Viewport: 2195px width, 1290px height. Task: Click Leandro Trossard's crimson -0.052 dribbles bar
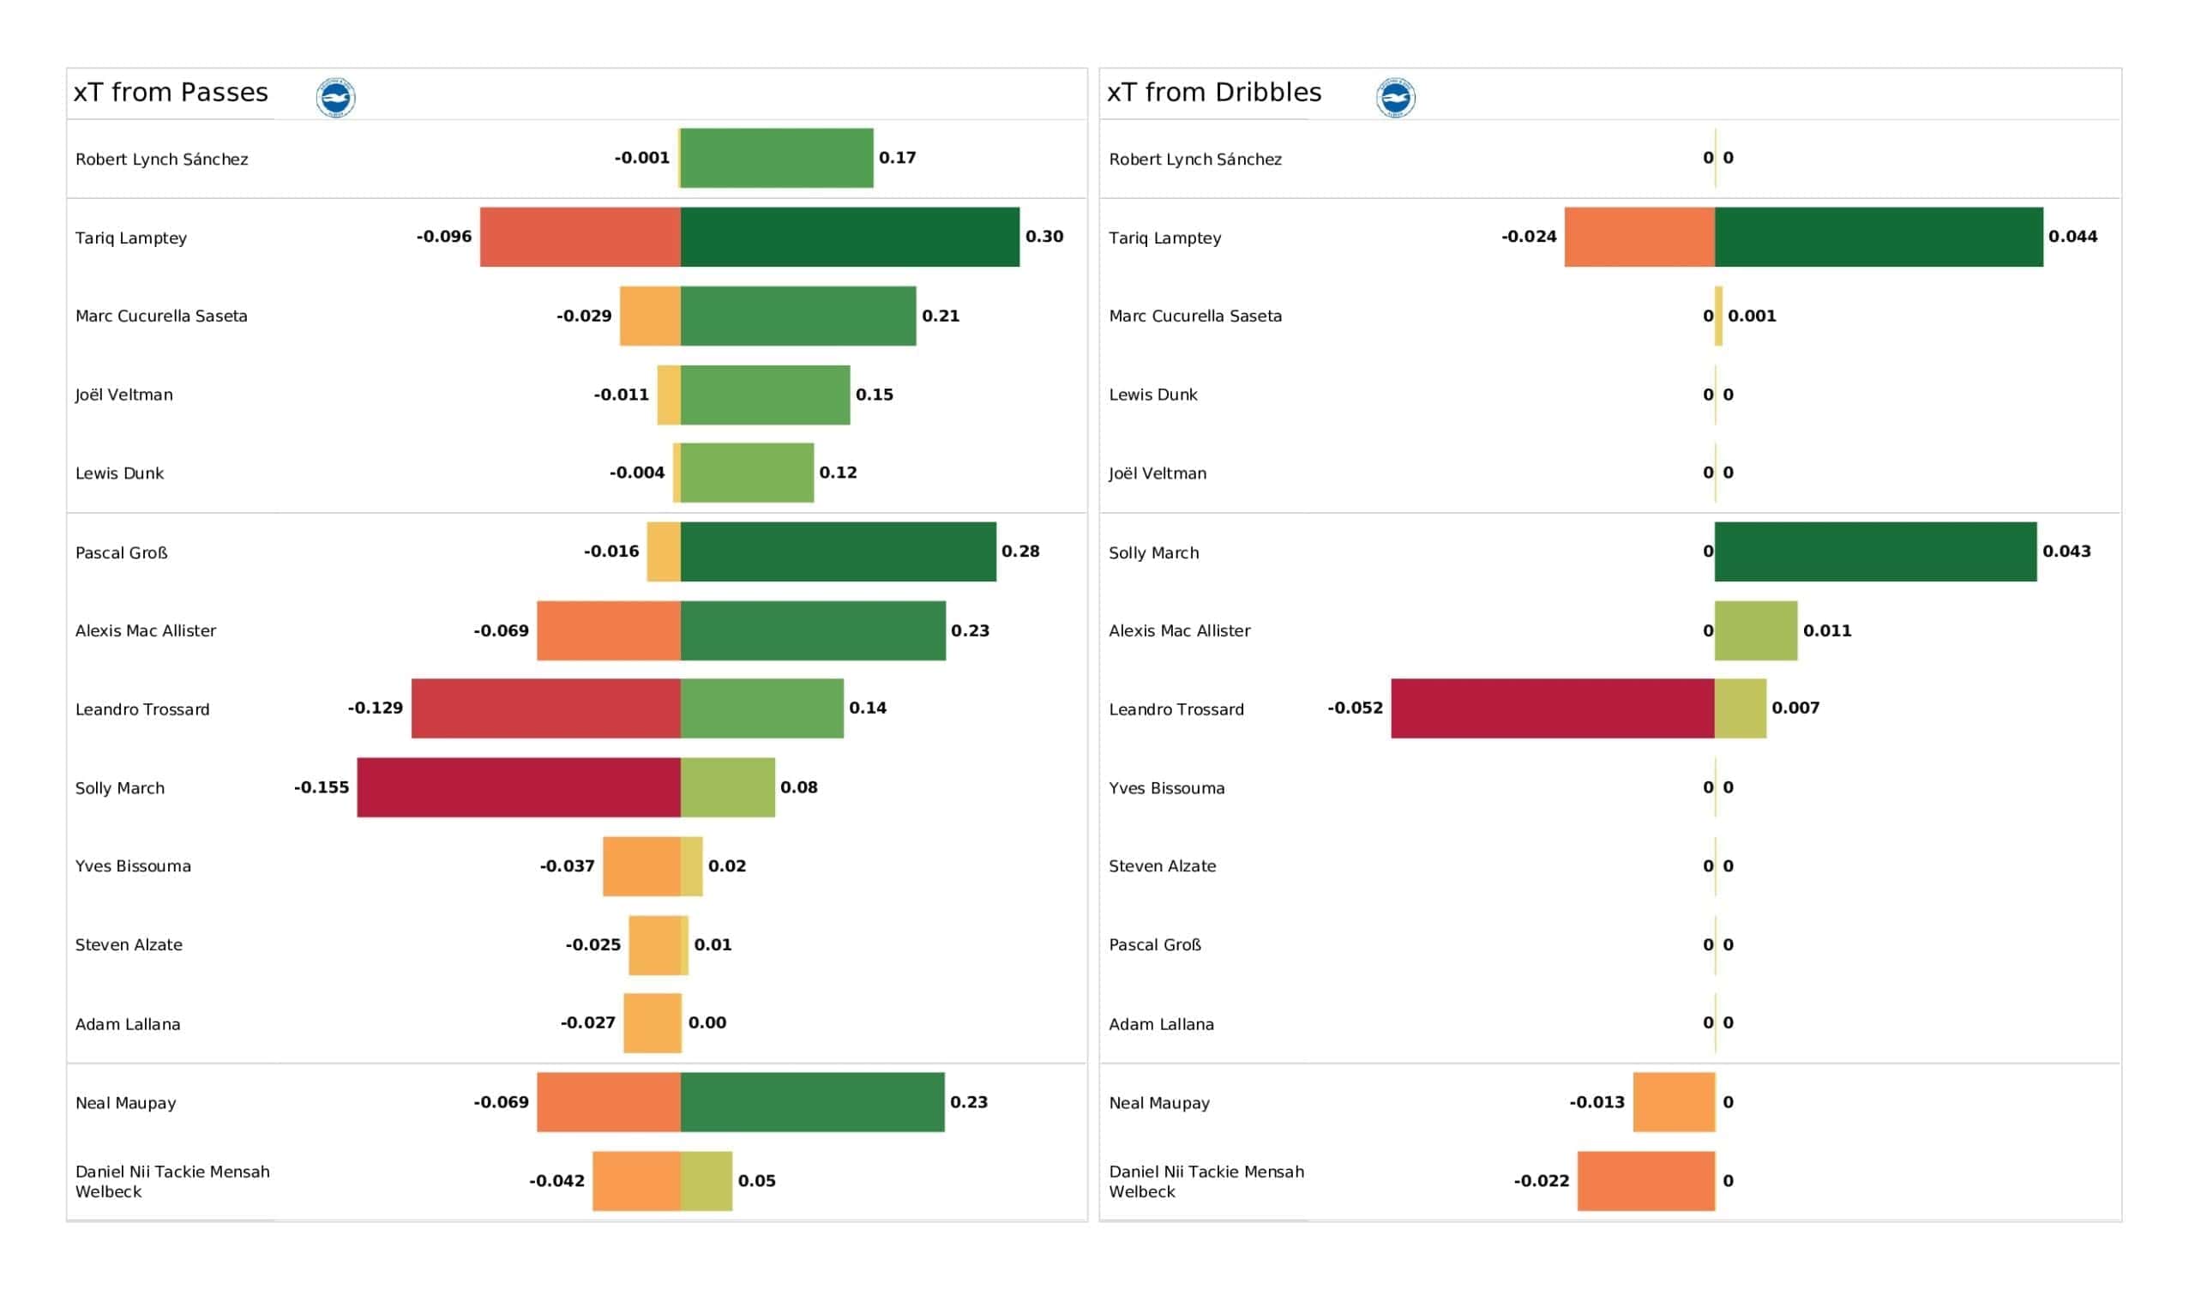[x=1552, y=708]
